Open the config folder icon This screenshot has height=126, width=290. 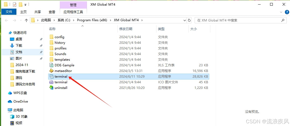(51, 37)
